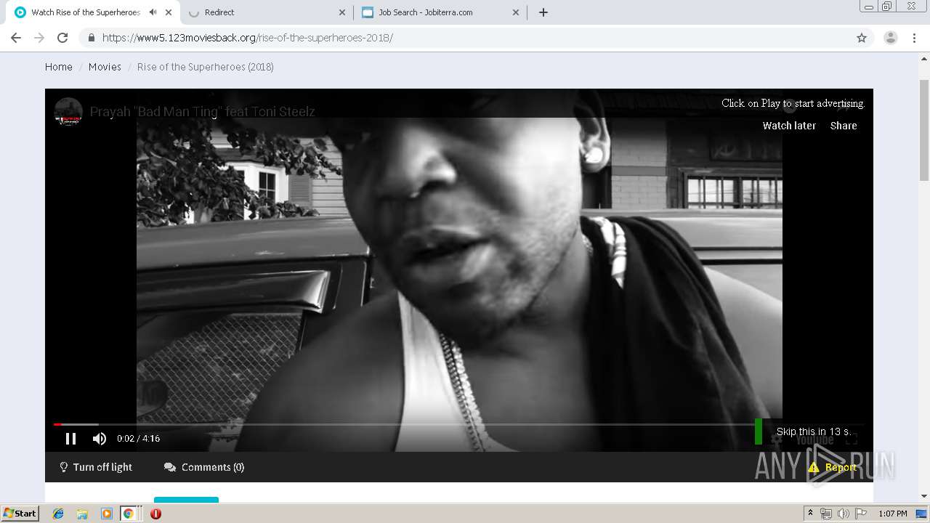Open the channel avatar icon in video
The width and height of the screenshot is (930, 523).
tap(68, 112)
